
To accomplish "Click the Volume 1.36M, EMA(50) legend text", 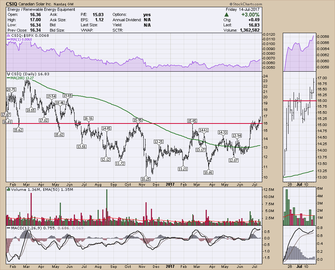I will [42, 189].
